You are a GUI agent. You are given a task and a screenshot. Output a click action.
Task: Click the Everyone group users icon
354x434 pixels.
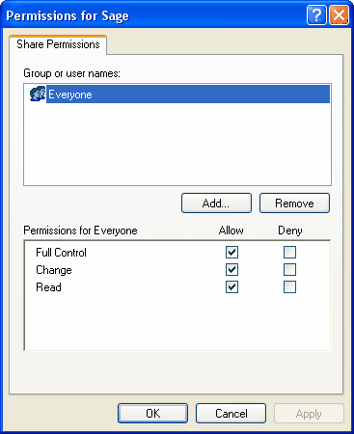[38, 94]
